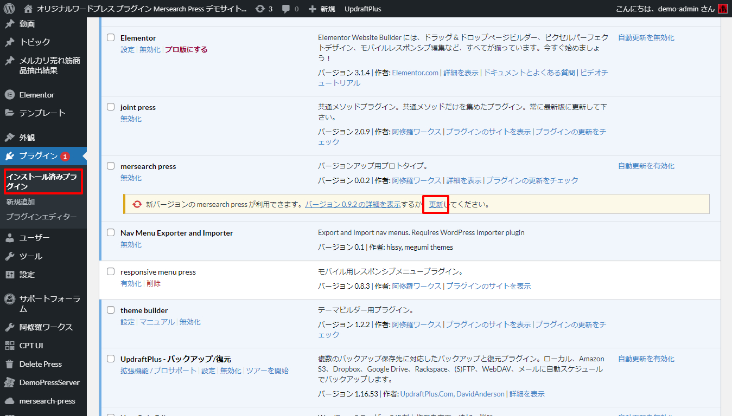Click the plus icon for 新規
Viewport: 732px width, 416px height.
(x=312, y=9)
